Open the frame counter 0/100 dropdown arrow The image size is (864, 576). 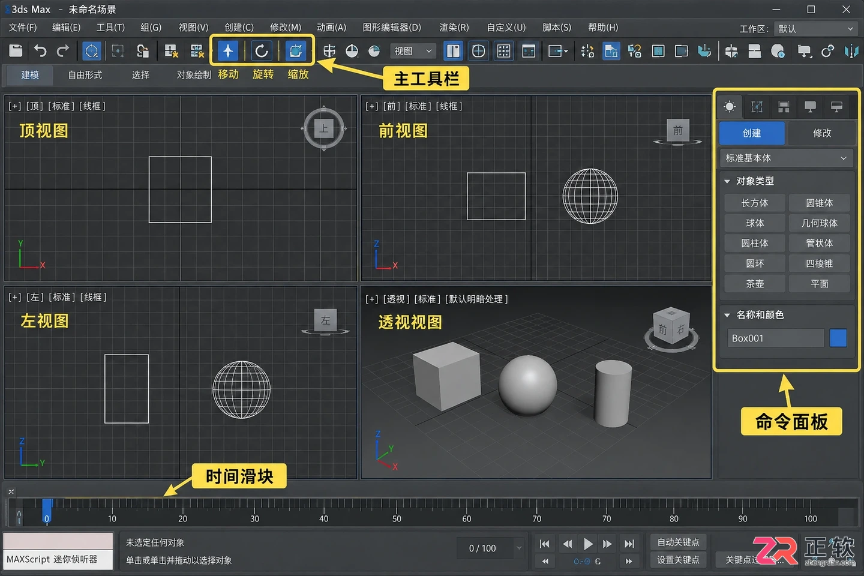[519, 548]
